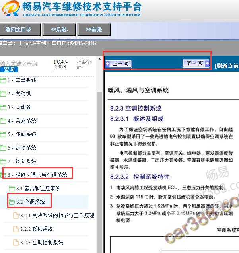Image resolution: width=239 pixels, height=253 pixels.
Task: Click heading 8.2.3 空调控制系统 in content
Action: pyautogui.click(x=136, y=108)
